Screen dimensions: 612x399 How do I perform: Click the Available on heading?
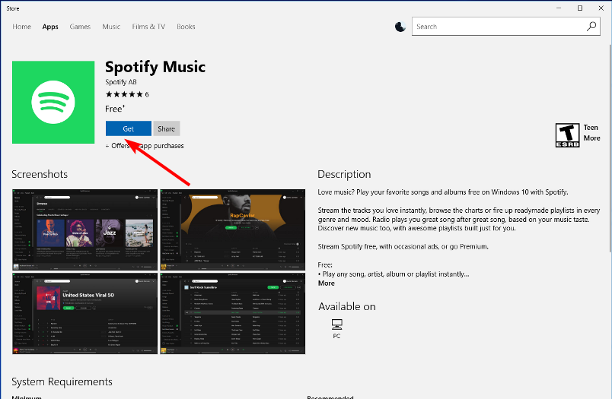click(x=347, y=306)
